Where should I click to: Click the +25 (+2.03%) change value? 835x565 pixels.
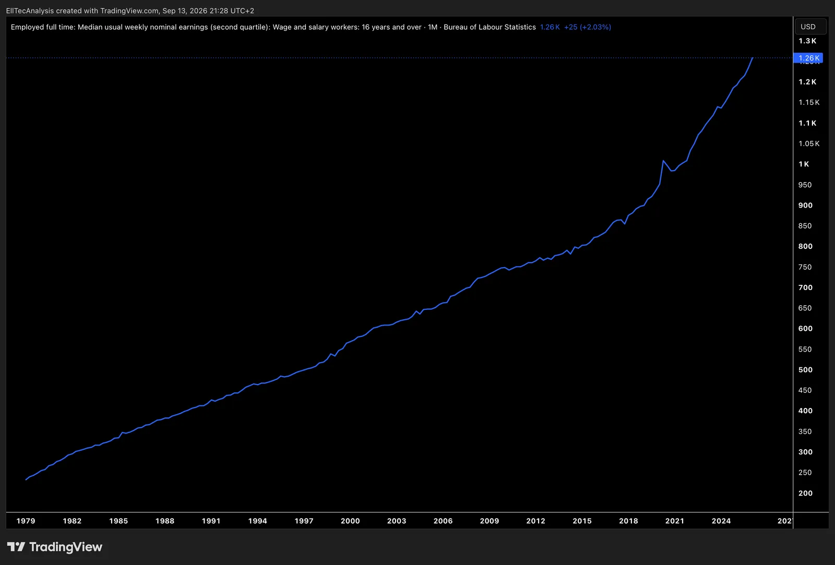(x=587, y=27)
